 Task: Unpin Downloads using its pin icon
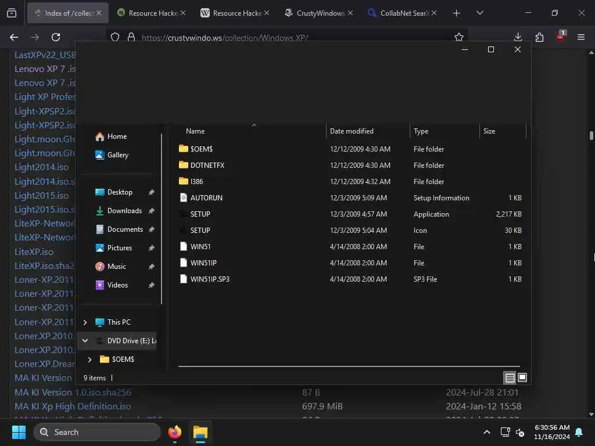click(152, 211)
